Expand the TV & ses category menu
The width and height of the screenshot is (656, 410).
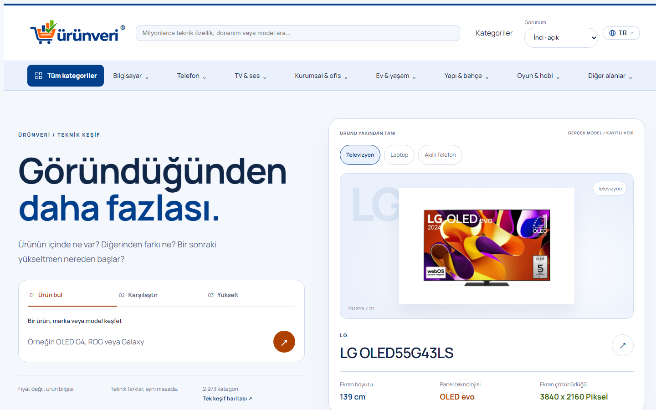[251, 76]
